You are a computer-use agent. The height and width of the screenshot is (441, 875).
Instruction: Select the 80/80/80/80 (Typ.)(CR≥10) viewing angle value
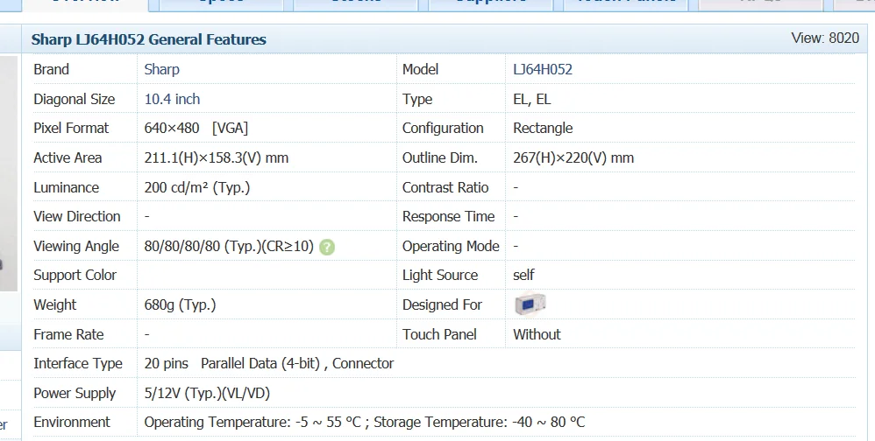(x=229, y=246)
